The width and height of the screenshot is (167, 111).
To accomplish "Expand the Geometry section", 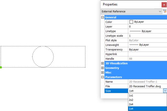I will pyautogui.click(x=103, y=68).
